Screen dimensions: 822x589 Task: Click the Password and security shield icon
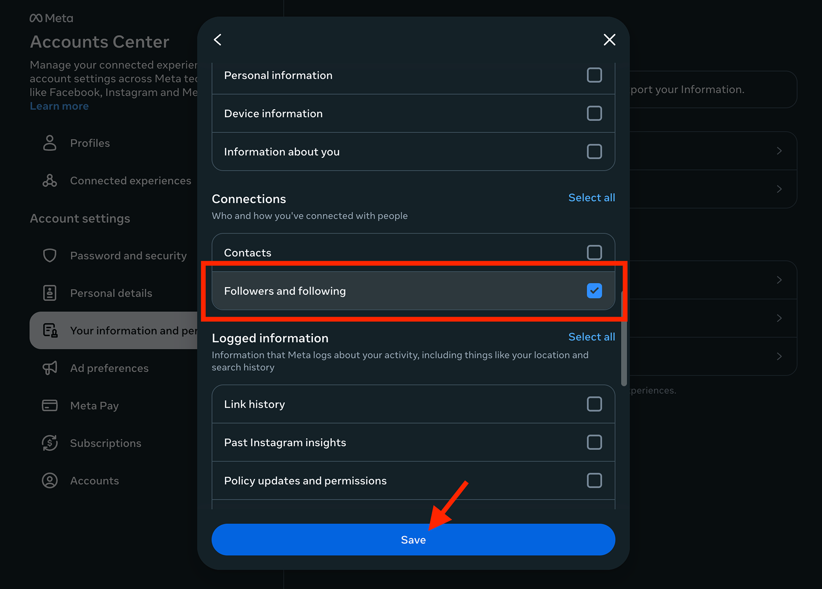(x=50, y=255)
